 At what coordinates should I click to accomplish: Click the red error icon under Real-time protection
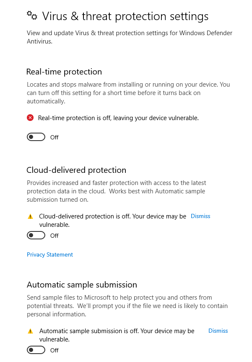coord(30,118)
